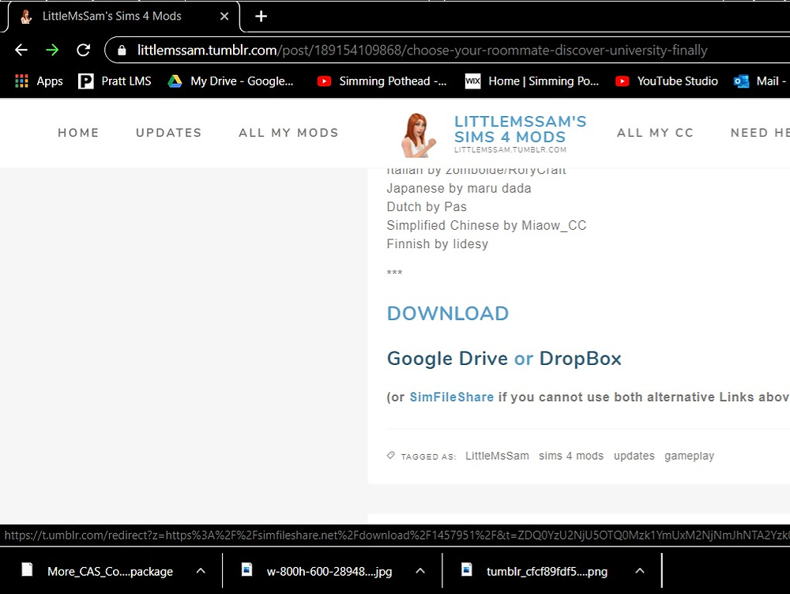Open the gameplay tag
The width and height of the screenshot is (790, 594).
689,456
